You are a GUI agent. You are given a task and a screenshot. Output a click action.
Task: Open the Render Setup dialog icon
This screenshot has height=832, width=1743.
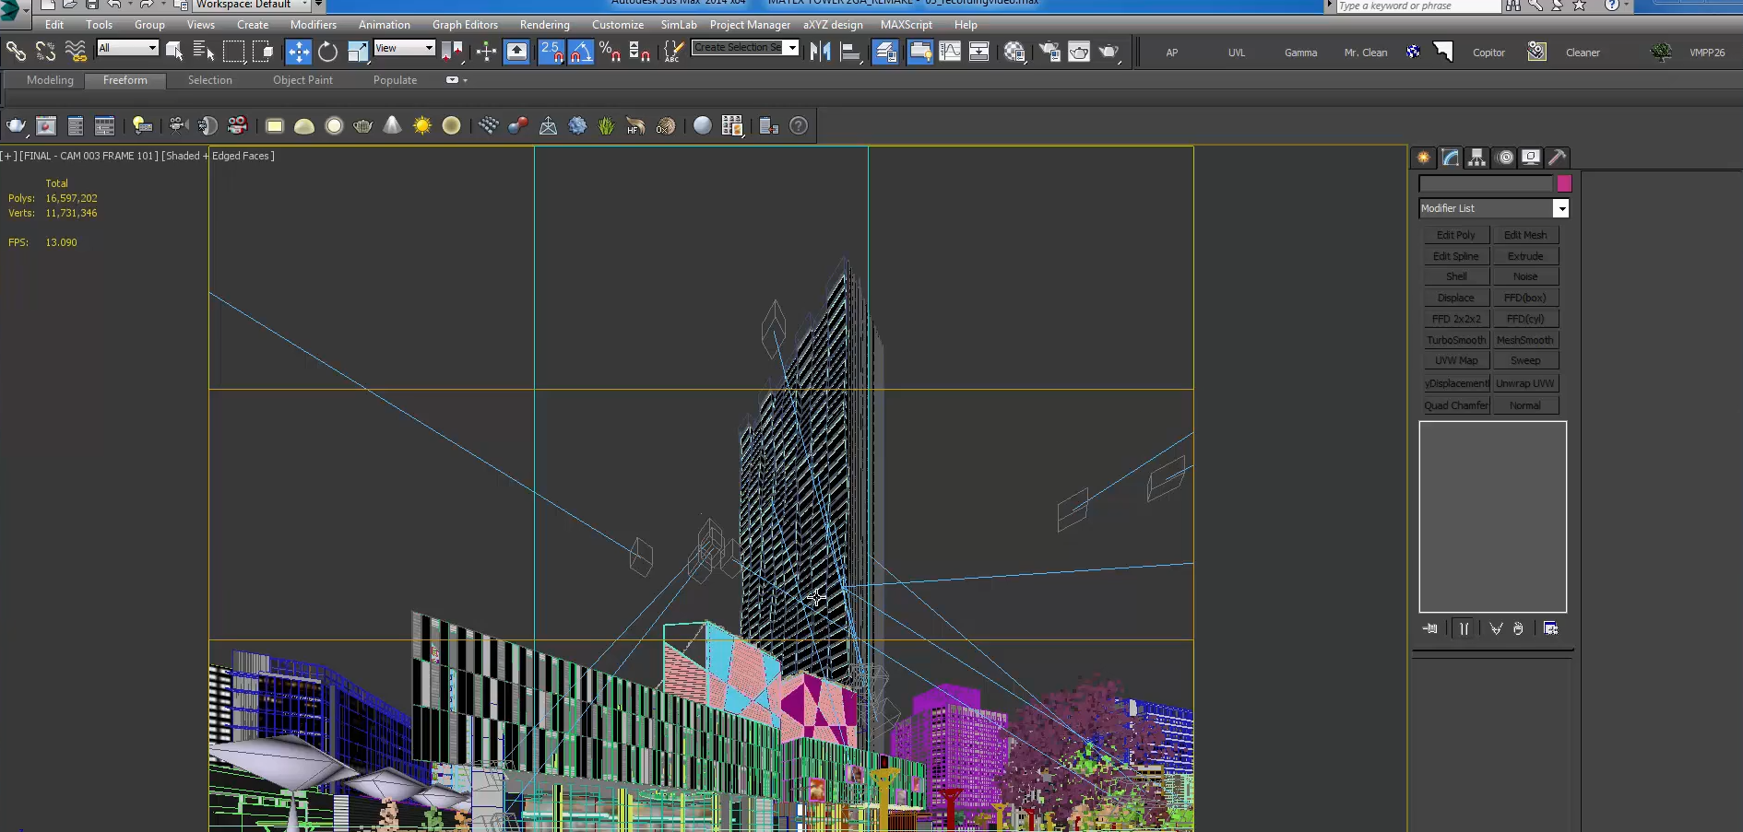pos(1049,52)
